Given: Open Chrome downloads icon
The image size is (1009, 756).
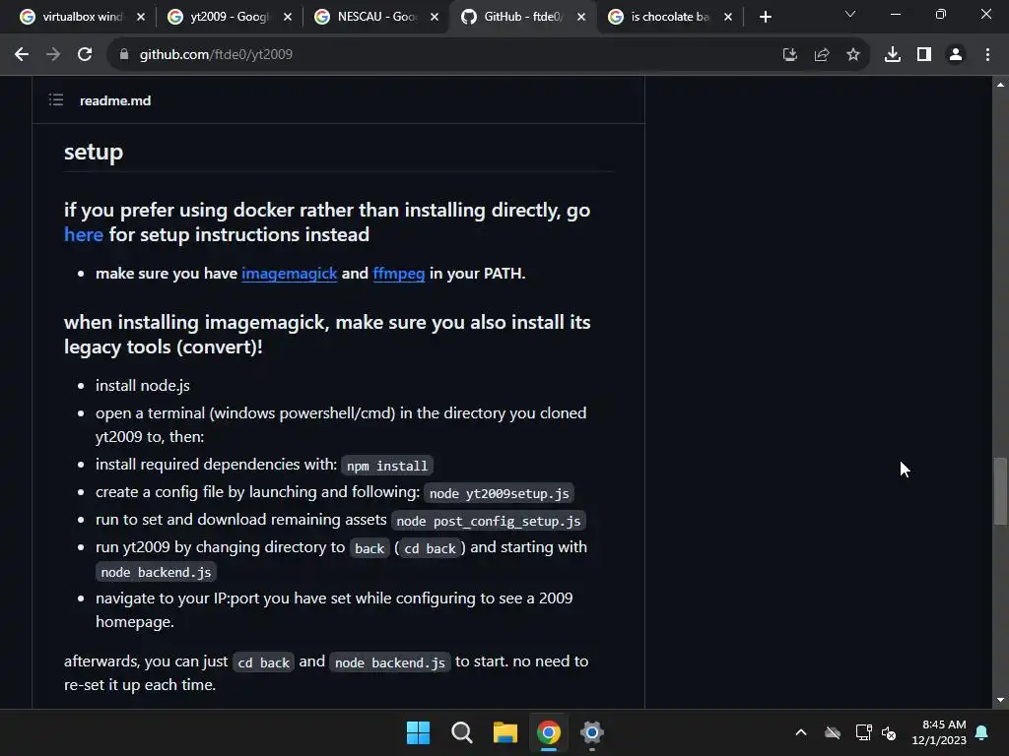Looking at the screenshot, I should point(893,55).
